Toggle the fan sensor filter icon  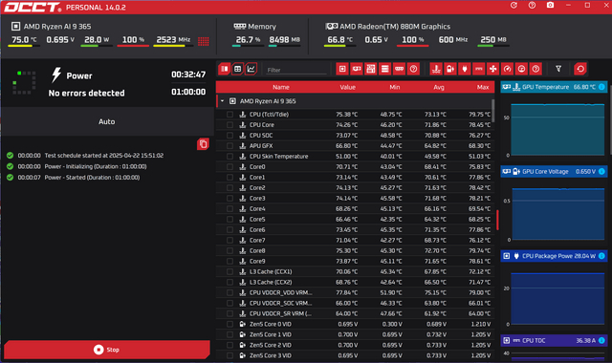(x=493, y=69)
